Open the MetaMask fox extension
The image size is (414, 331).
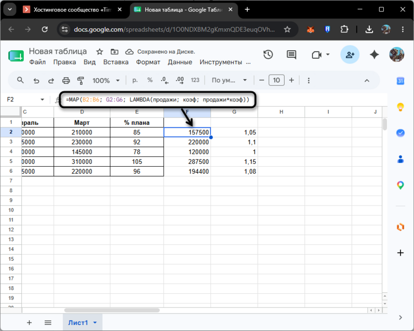coord(310,29)
